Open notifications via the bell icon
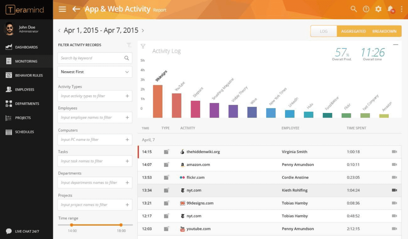 [x=391, y=9]
